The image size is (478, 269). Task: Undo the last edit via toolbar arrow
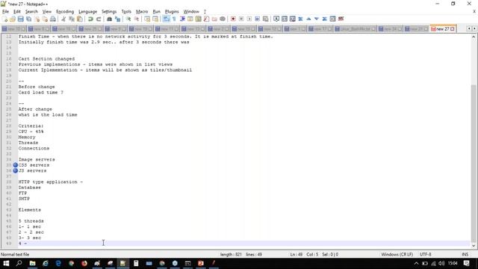(90, 19)
